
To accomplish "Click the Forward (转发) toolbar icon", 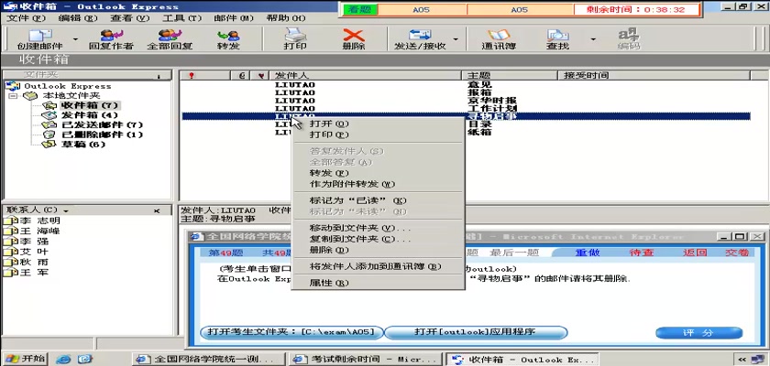I will [228, 39].
